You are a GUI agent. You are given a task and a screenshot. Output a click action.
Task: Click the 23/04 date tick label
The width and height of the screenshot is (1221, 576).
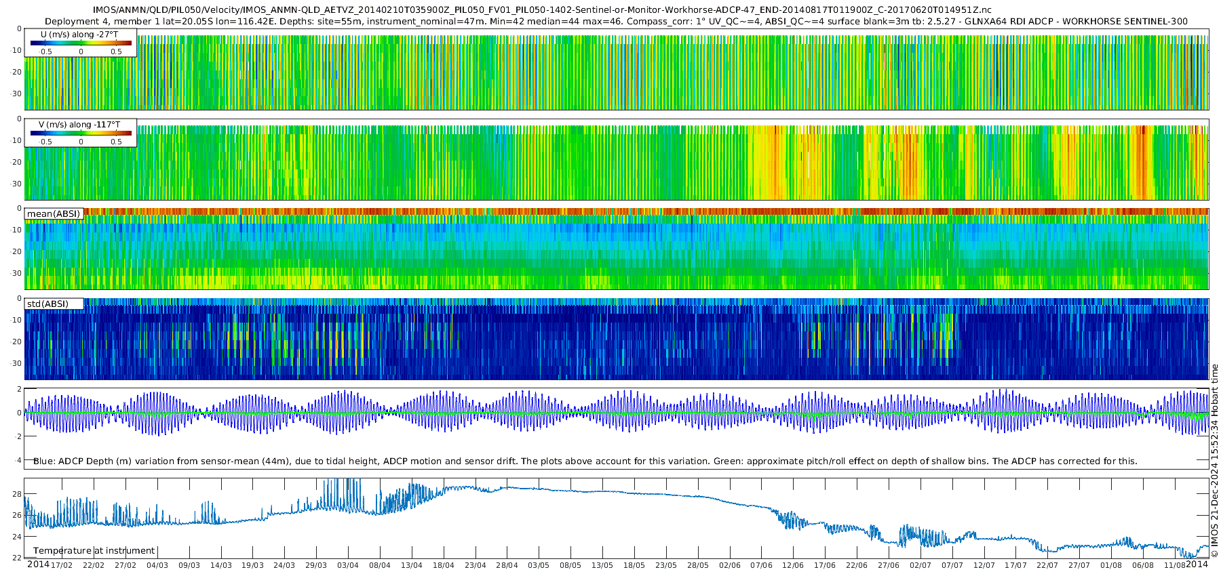tap(476, 565)
